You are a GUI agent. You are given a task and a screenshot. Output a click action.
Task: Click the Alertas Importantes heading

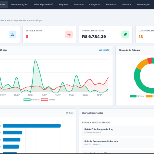click(93, 113)
